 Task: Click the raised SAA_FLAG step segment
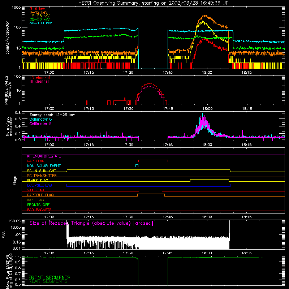(150, 189)
